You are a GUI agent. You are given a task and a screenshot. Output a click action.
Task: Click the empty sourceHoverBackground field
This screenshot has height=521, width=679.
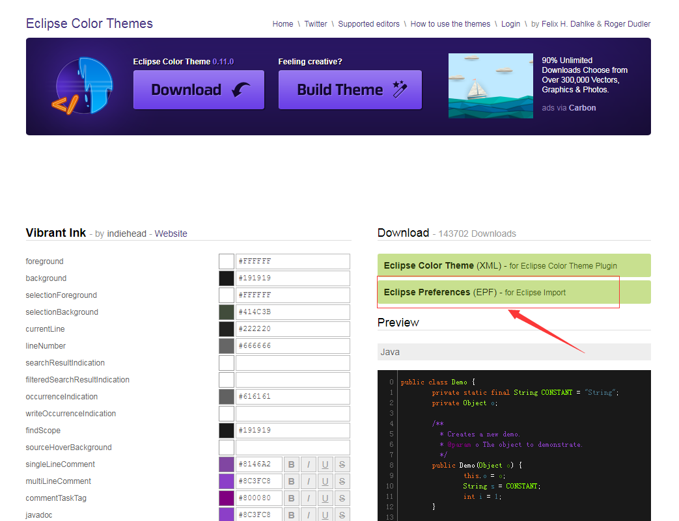tap(293, 448)
